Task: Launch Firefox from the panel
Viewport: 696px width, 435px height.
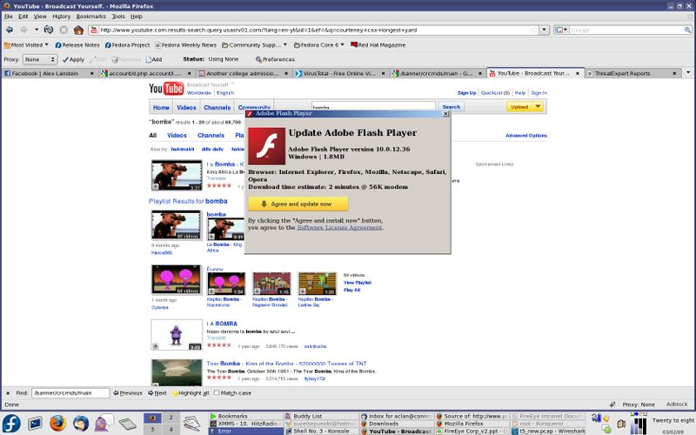Action: 57,424
